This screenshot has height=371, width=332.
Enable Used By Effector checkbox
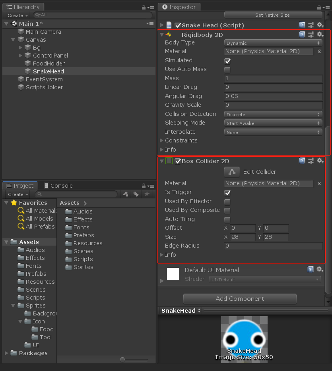(x=227, y=202)
